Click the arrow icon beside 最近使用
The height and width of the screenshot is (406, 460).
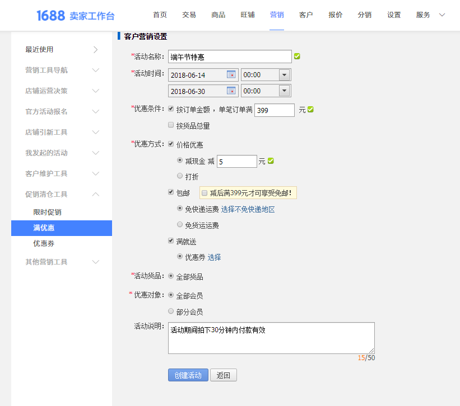pos(95,49)
